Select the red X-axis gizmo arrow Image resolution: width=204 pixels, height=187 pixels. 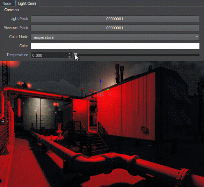(x=91, y=90)
